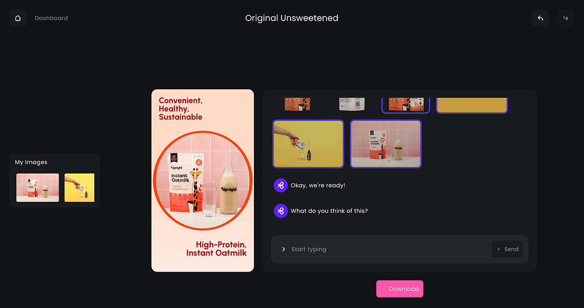
Task: Click the assistant avatar next to "Okay, we're ready!"
Action: pyautogui.click(x=280, y=185)
